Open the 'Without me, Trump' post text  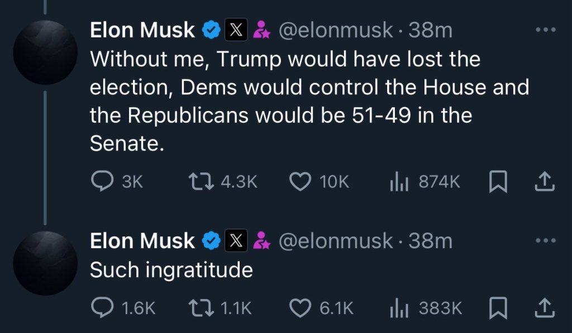(309, 101)
